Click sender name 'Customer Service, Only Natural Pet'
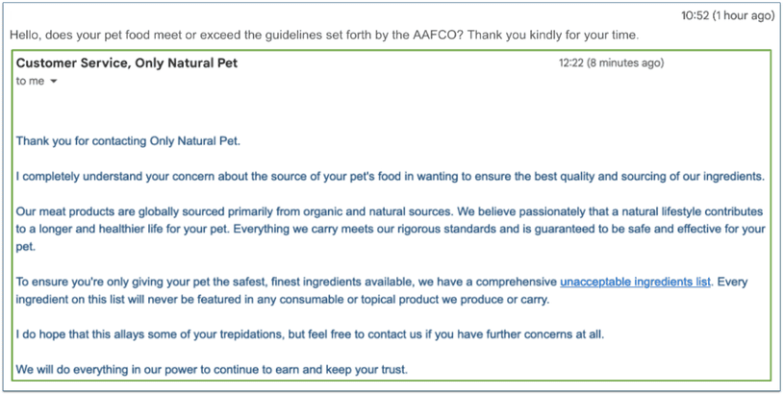 127,63
